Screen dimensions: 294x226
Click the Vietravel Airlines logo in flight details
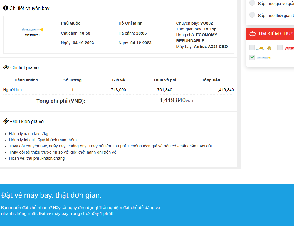32,30
